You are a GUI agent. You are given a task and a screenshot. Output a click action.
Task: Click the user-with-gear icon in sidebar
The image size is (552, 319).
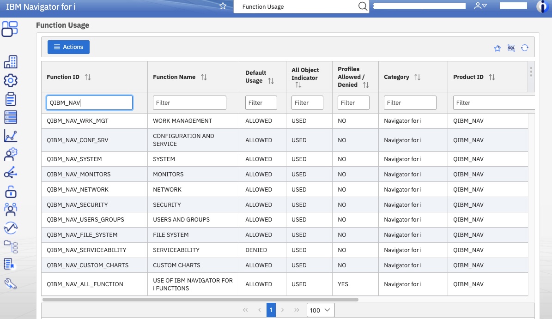(x=11, y=154)
